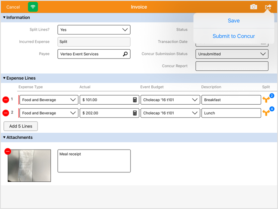Screen dimensions: 278x209
Task: Click the Payee search magnifier icon
Action: point(125,54)
